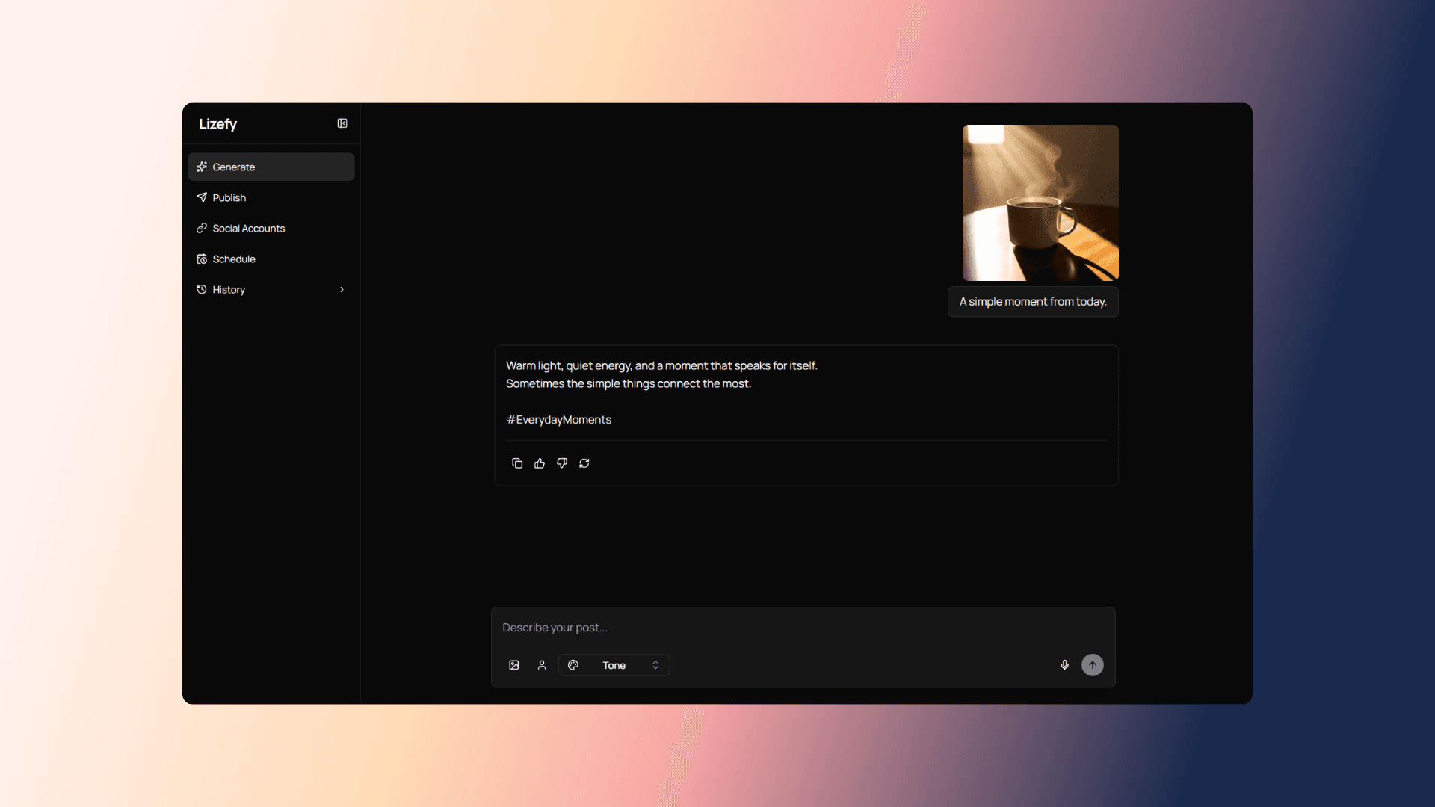Screen dimensions: 1435x807
Task: Give the generated post a thumbs up
Action: tap(539, 463)
